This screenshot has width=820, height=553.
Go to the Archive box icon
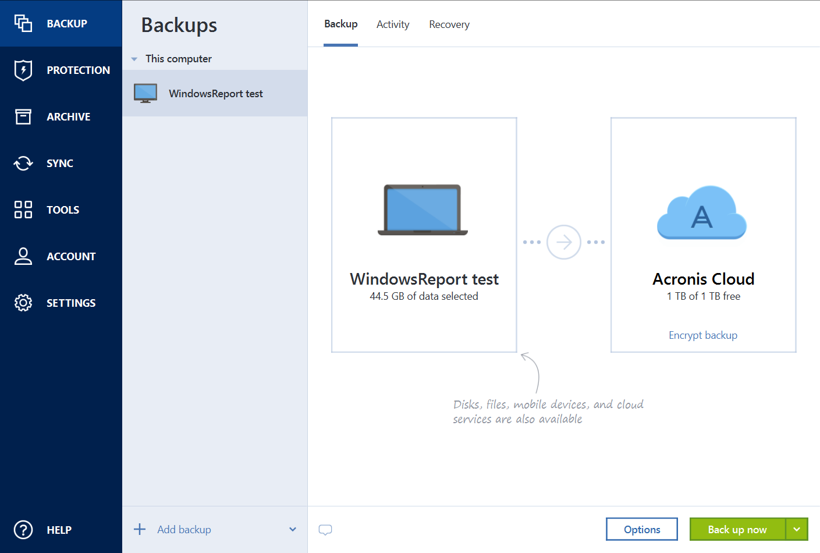[x=23, y=116]
